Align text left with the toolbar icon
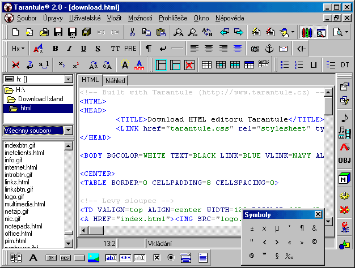The width and height of the screenshot is (355, 268). click(x=195, y=49)
